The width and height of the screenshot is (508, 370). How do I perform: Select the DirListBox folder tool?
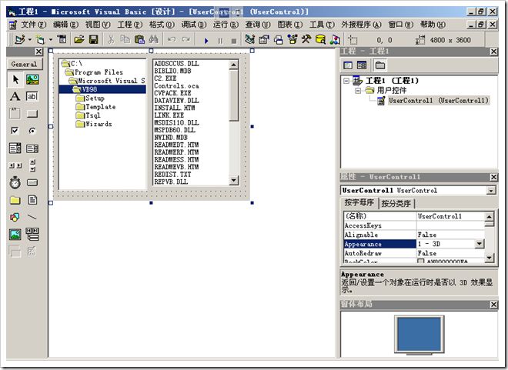point(15,200)
